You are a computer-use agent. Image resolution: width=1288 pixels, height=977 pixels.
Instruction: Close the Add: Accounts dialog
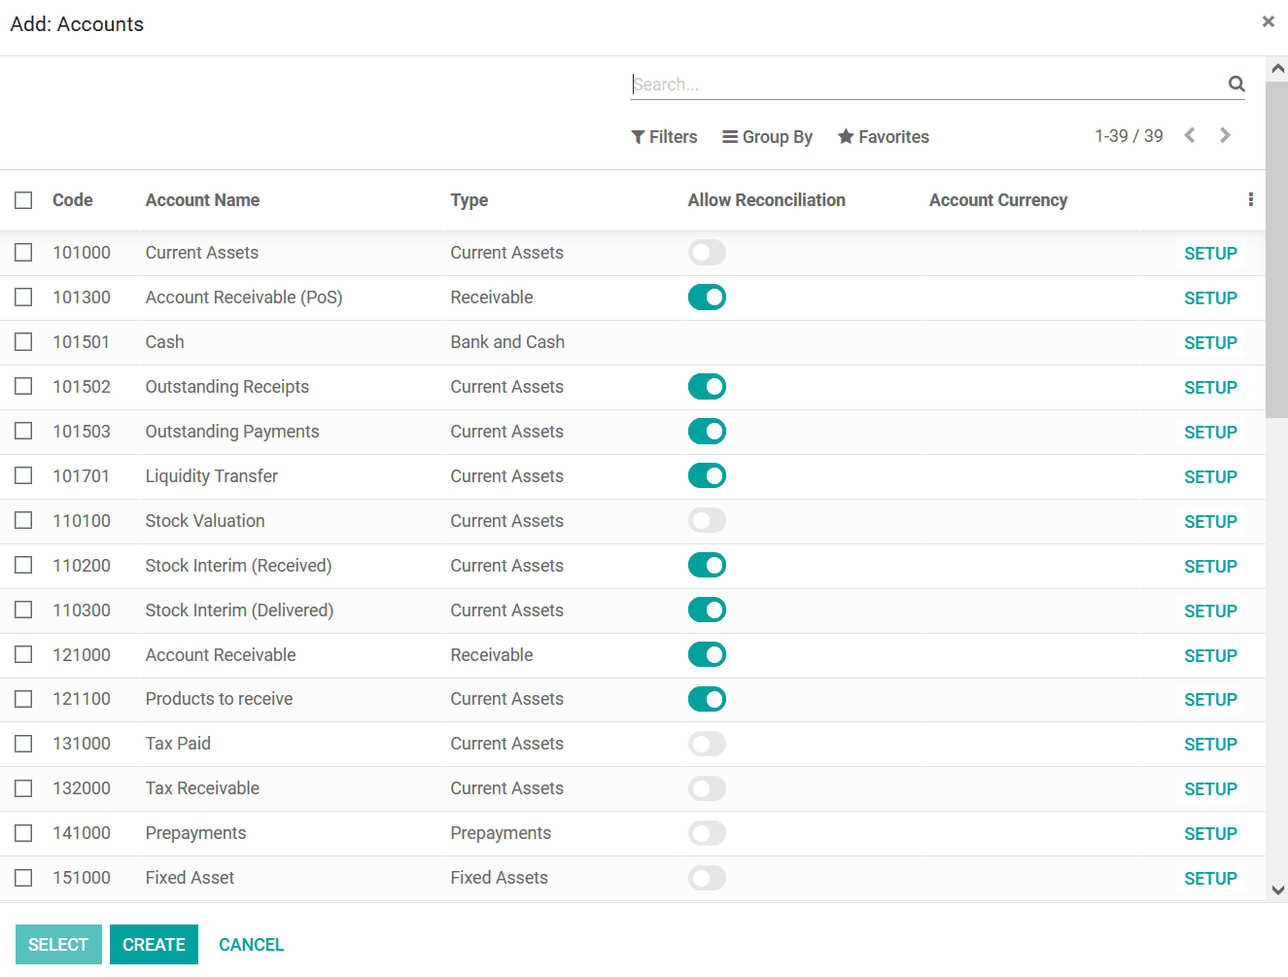(1268, 21)
